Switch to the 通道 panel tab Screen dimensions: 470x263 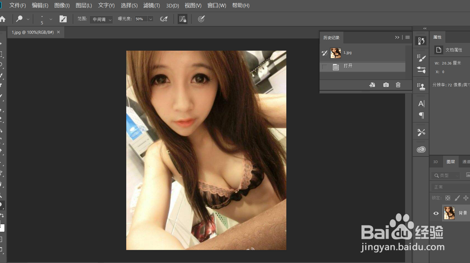click(466, 162)
